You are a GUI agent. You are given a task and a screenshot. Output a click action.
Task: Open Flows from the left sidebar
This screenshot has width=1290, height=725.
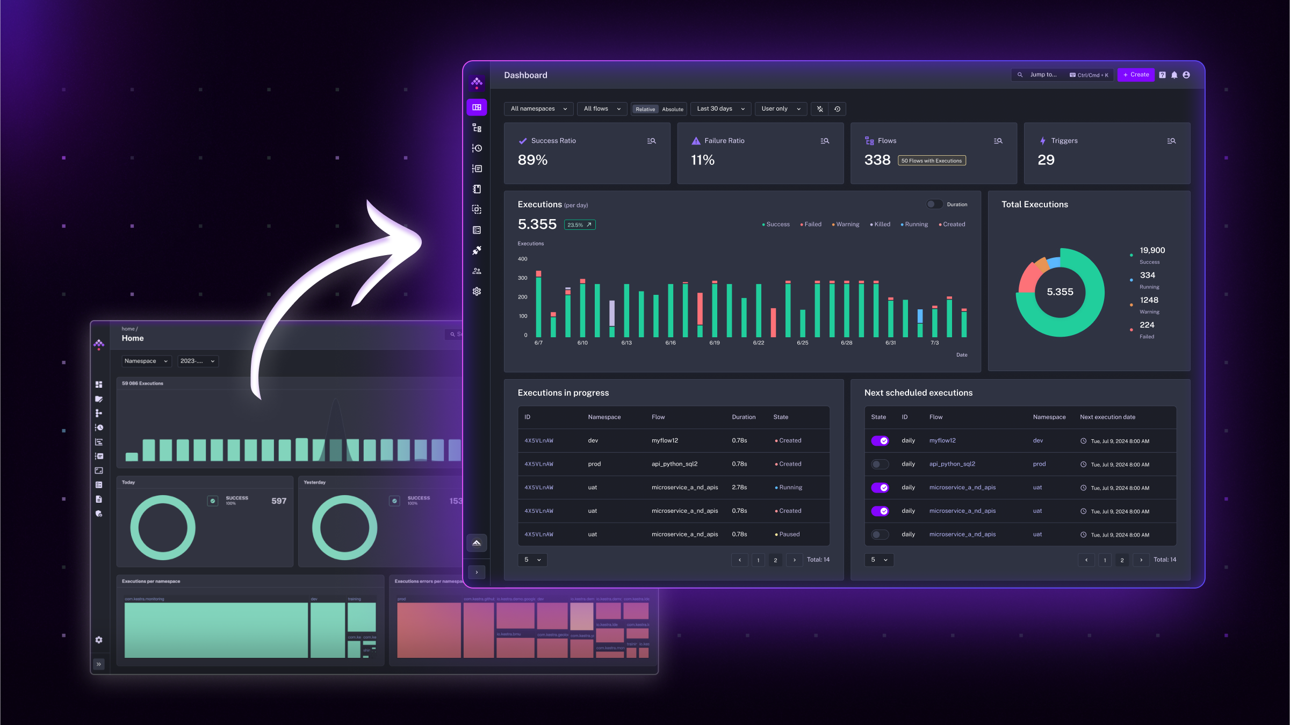click(477, 128)
